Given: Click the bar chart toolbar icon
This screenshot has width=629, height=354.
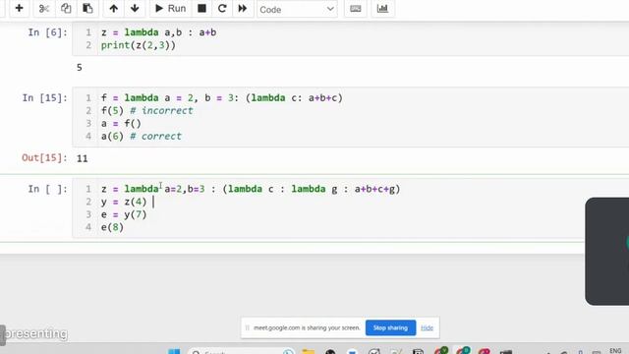Looking at the screenshot, I should tap(382, 8).
